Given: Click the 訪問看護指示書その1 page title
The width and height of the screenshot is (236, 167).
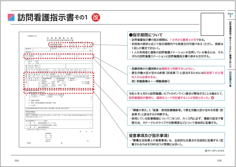Looking at the screenshot, I should point(52,18).
